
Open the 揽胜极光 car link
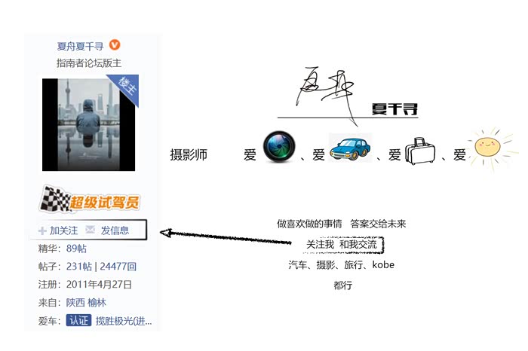click(x=124, y=321)
